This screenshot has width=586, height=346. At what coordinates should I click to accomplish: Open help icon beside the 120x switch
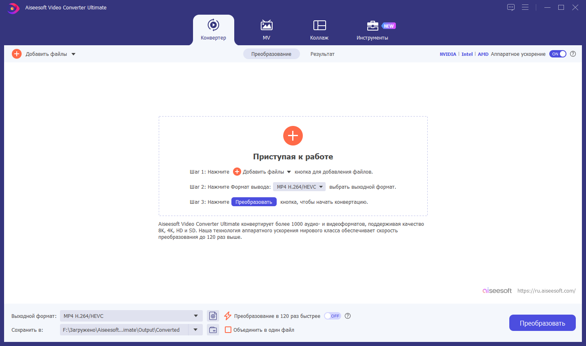coord(348,316)
